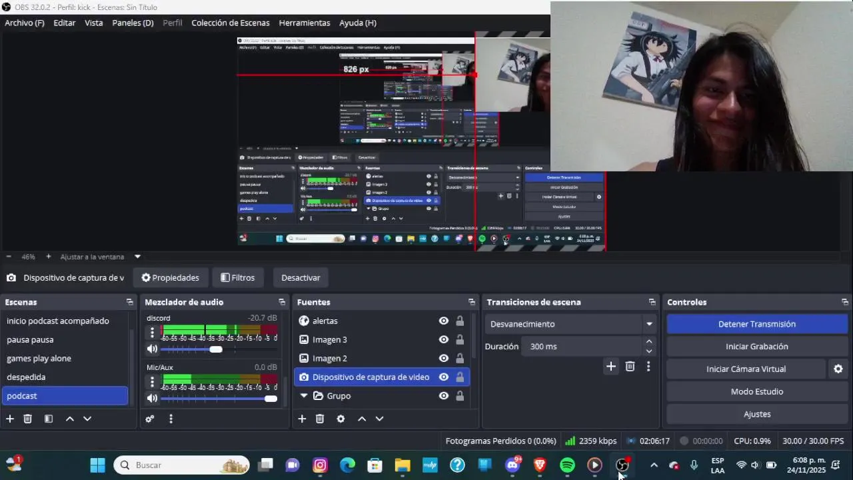853x480 pixels.
Task: Open Mic/Aux audio channel options dots
Action: (x=152, y=381)
